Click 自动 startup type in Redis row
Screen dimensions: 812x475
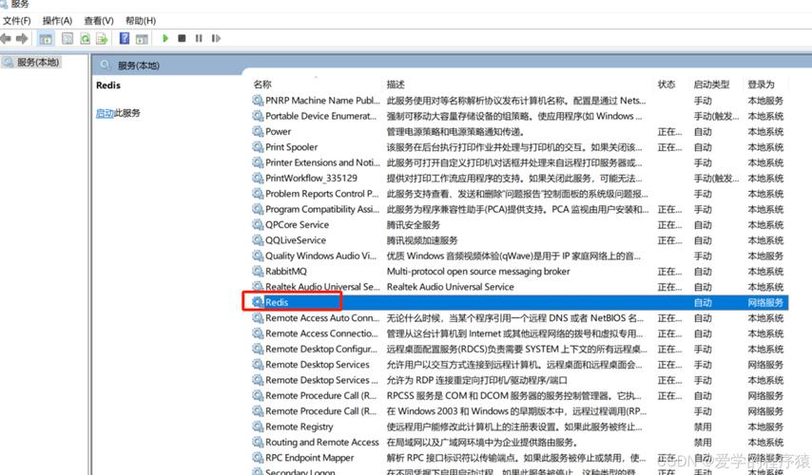(x=703, y=302)
